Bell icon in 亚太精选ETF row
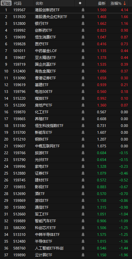The width and height of the screenshot is (132, 259). click(83, 58)
